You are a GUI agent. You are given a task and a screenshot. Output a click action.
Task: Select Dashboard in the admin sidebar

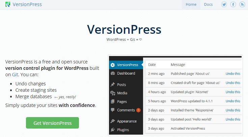[x=126, y=73]
